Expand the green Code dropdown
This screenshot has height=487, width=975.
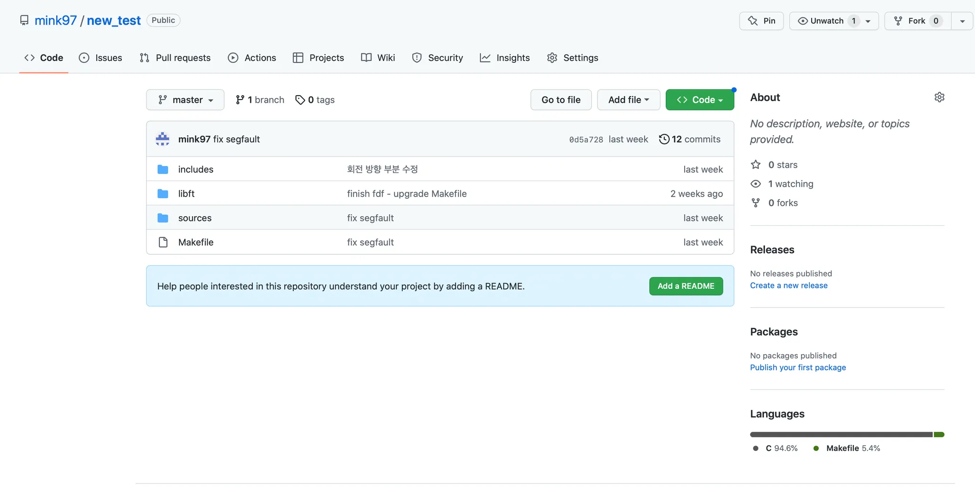(700, 100)
